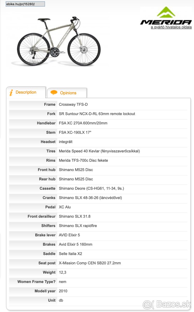Click the Tires label in the table
The height and width of the screenshot is (312, 194).
click(x=51, y=151)
